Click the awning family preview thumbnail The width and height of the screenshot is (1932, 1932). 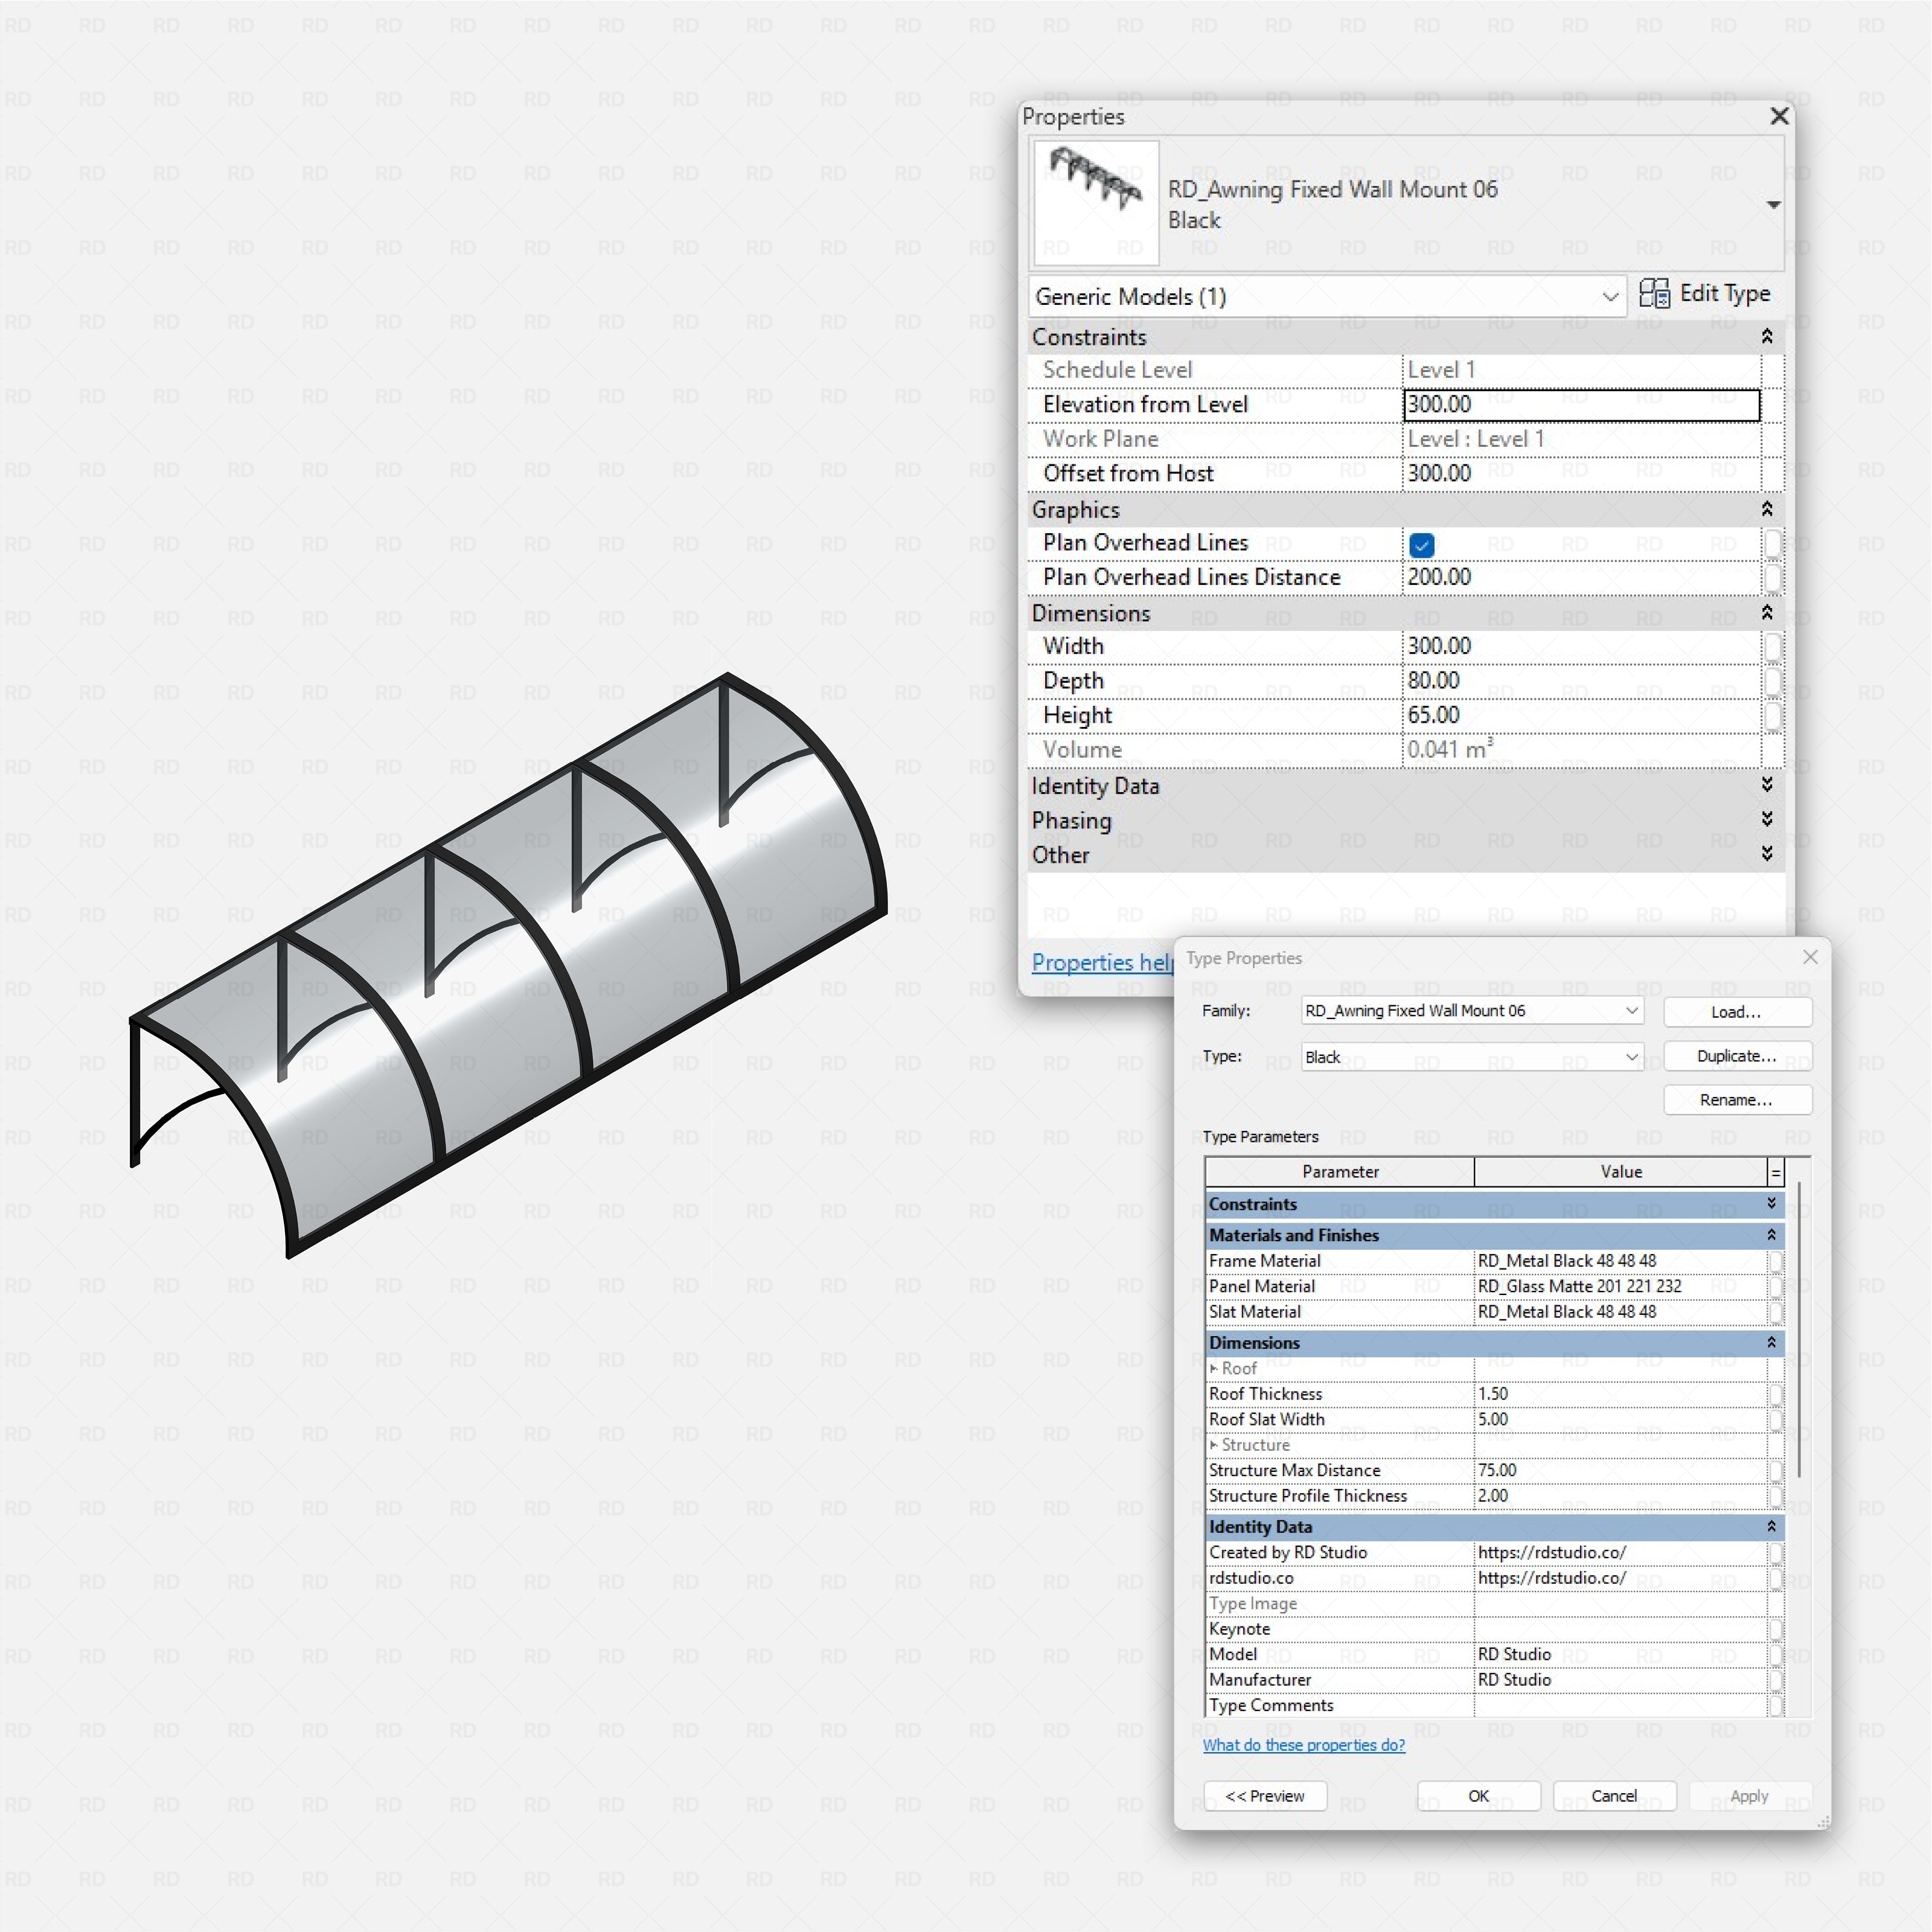tap(1096, 203)
